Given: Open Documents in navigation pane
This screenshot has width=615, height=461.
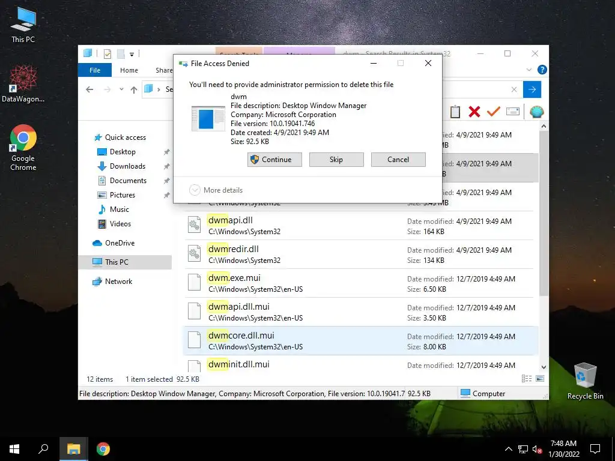Looking at the screenshot, I should (122, 181).
